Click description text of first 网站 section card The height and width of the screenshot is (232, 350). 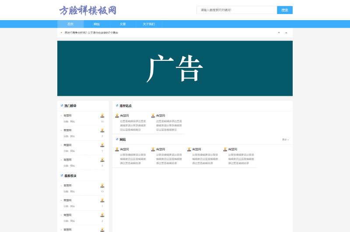click(x=133, y=159)
